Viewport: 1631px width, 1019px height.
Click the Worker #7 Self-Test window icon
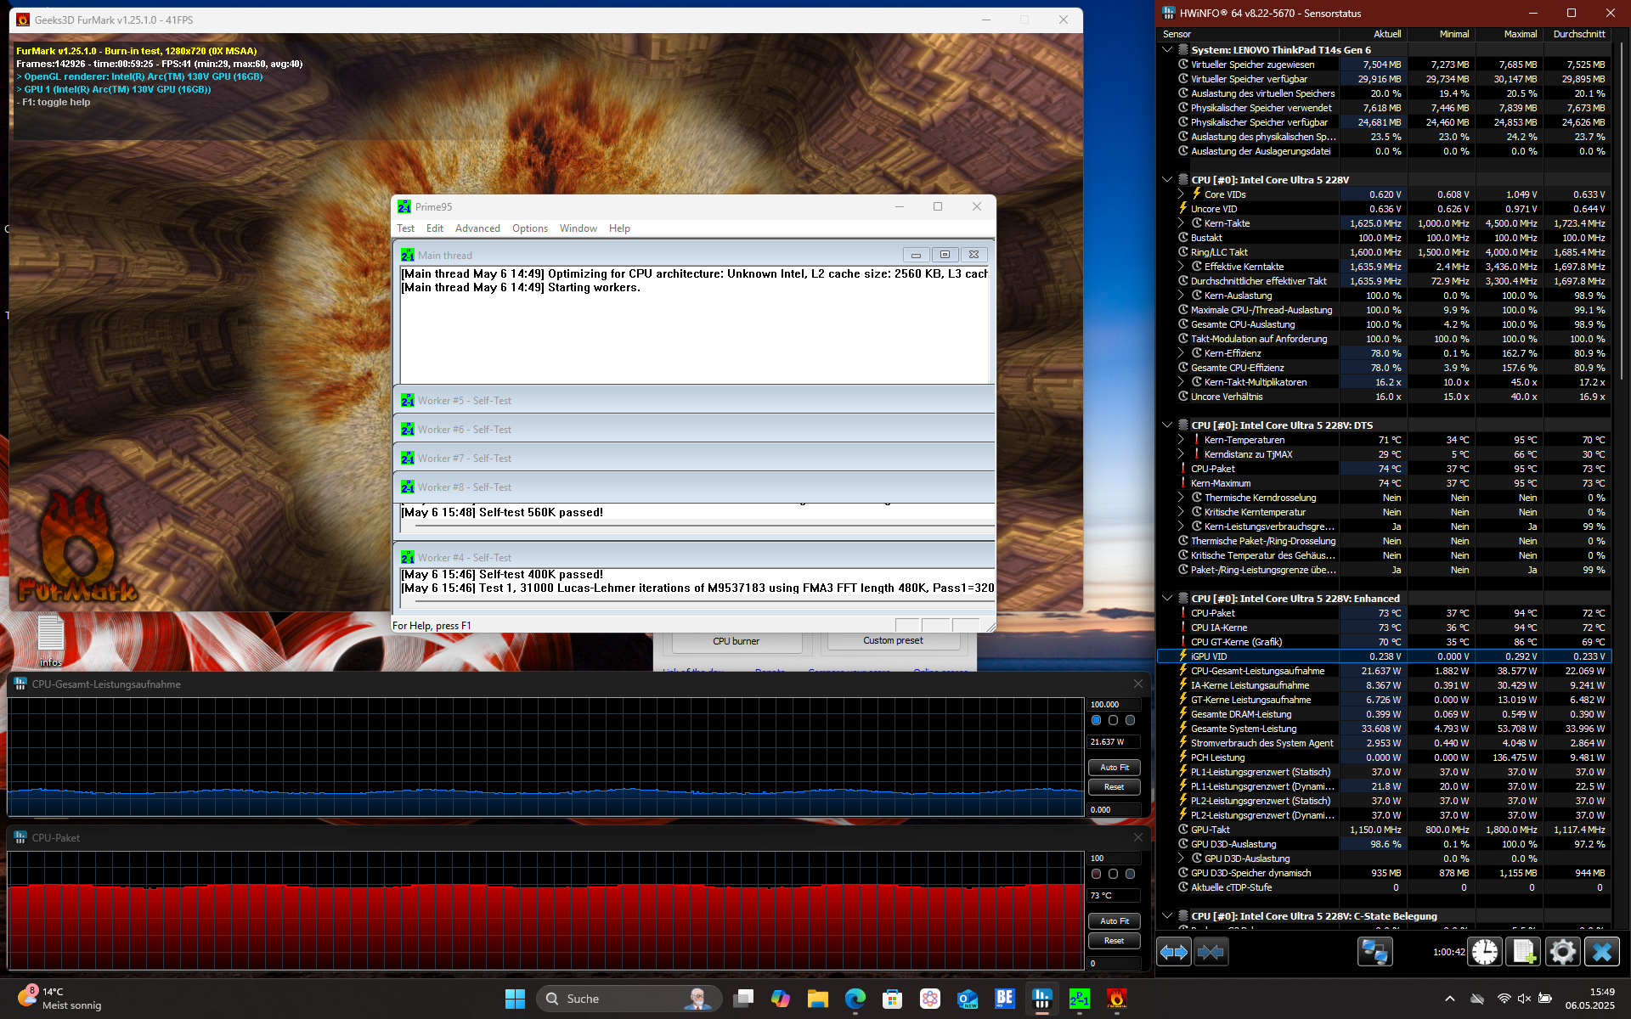tap(408, 459)
